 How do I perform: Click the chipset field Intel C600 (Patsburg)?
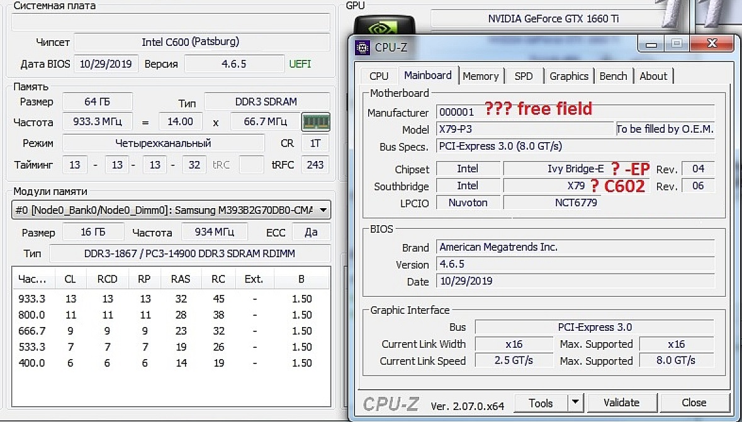[x=202, y=42]
